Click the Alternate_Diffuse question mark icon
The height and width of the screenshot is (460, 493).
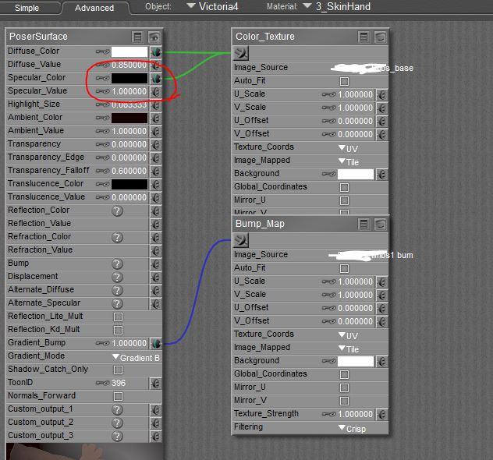(x=117, y=290)
